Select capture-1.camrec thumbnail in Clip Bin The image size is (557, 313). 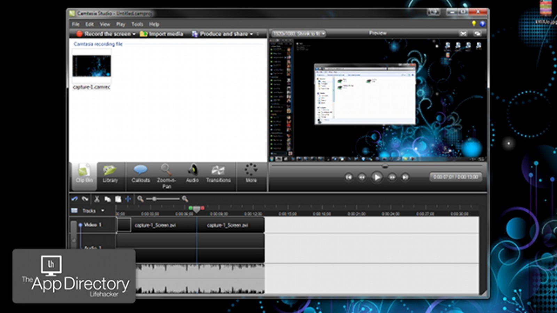[92, 66]
